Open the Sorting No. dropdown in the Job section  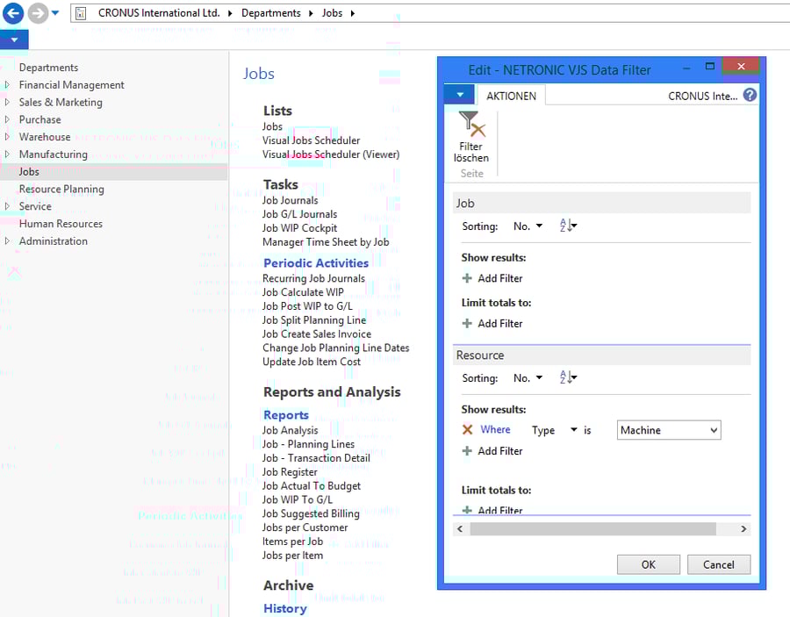tap(539, 226)
